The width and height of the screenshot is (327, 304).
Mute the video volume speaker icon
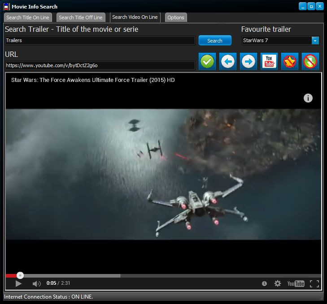[x=36, y=283]
